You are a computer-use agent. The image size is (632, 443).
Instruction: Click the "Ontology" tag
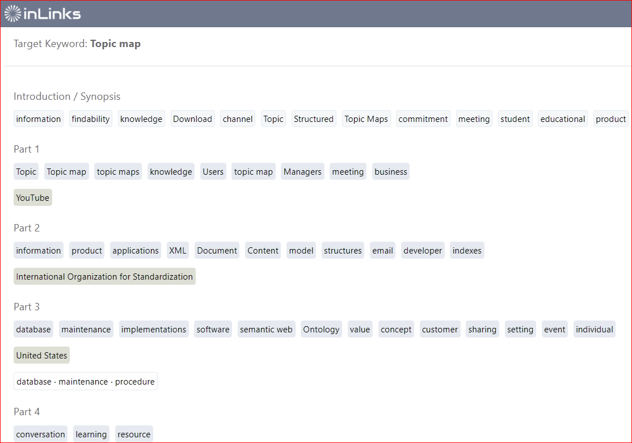point(321,330)
